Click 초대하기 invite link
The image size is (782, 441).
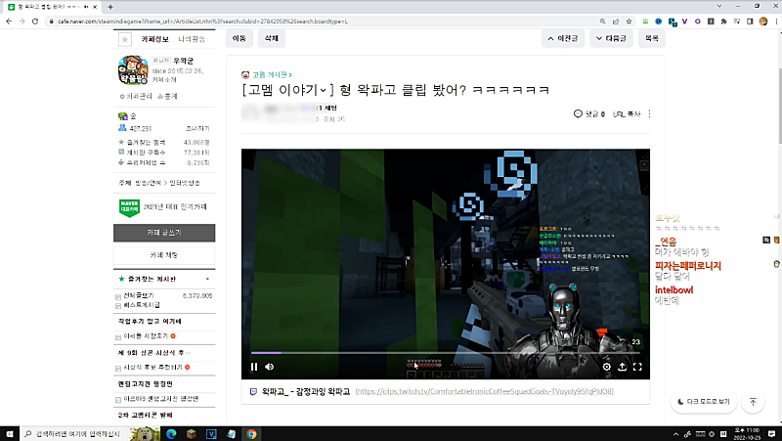(x=198, y=129)
